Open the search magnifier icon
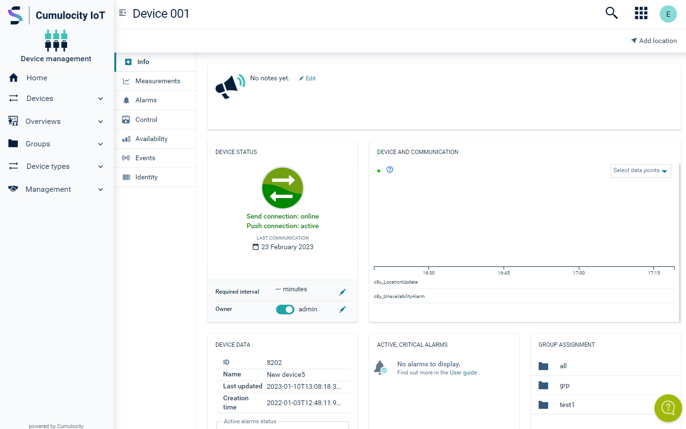Viewport: 686px width, 429px height. click(x=611, y=13)
